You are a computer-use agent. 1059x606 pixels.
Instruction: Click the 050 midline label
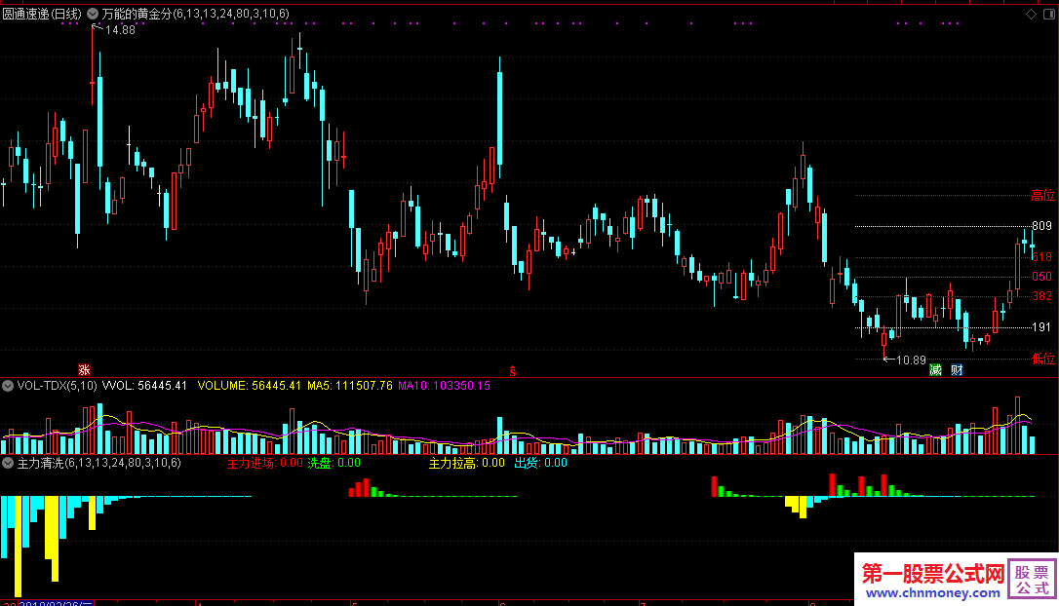[x=1042, y=276]
